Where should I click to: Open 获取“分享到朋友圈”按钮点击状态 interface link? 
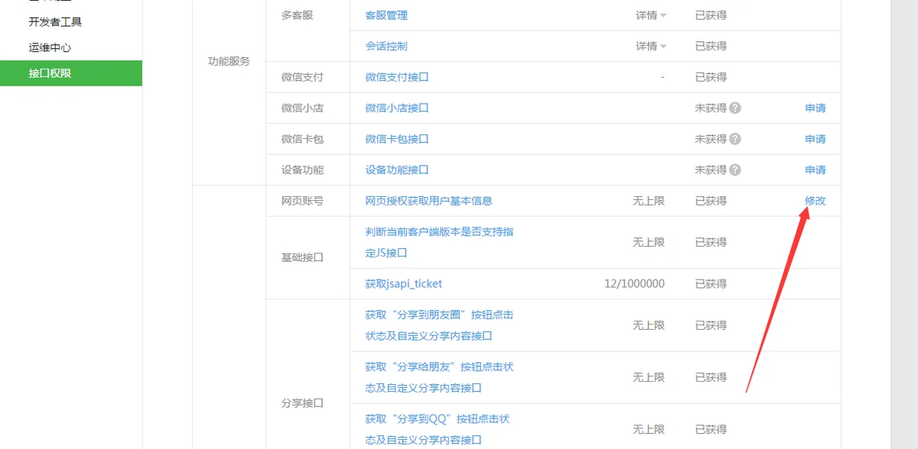tap(439, 325)
